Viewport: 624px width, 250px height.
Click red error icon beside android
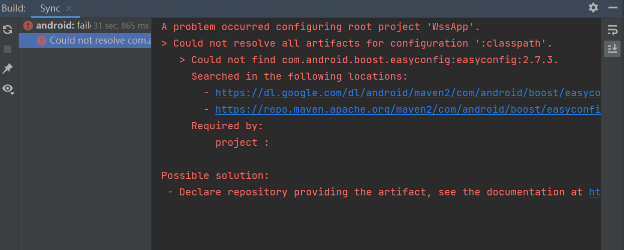click(x=28, y=26)
